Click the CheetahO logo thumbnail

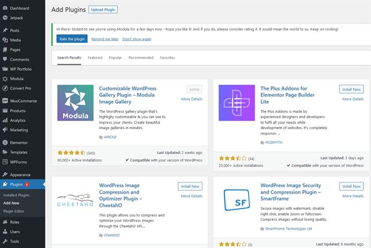75,200
